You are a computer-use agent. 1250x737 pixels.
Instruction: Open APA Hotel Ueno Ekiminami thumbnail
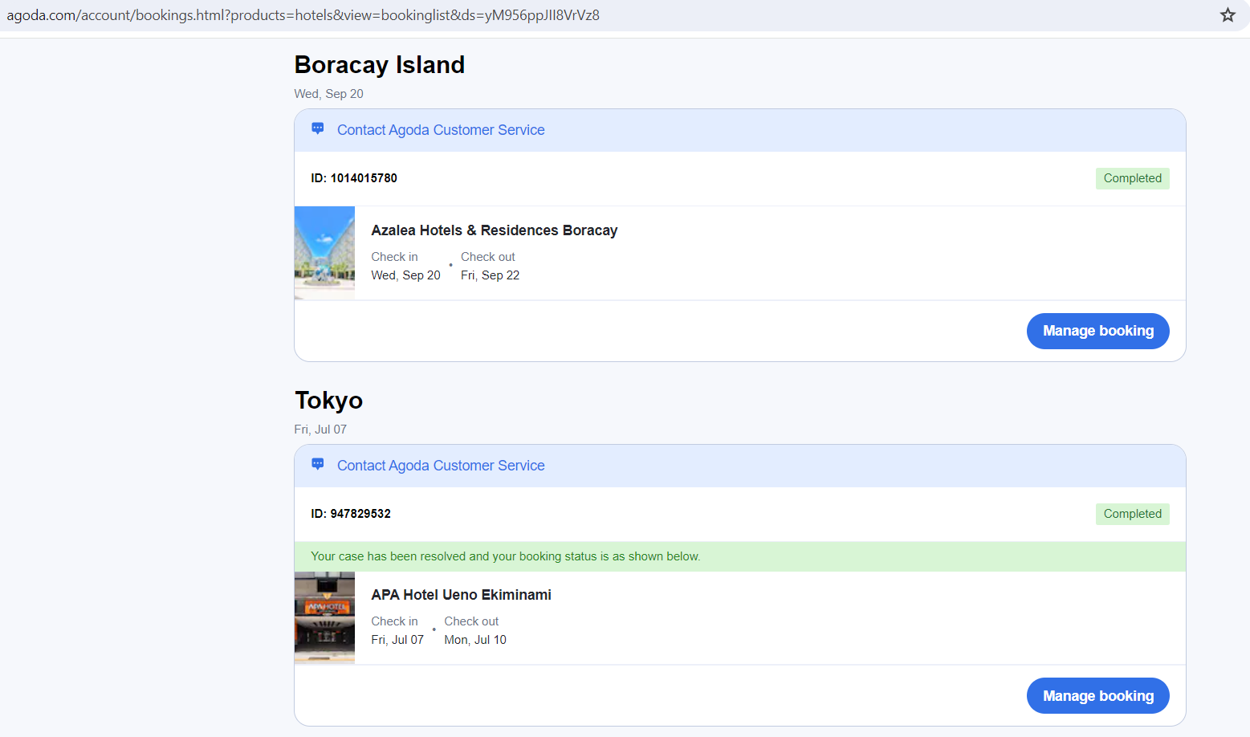324,618
